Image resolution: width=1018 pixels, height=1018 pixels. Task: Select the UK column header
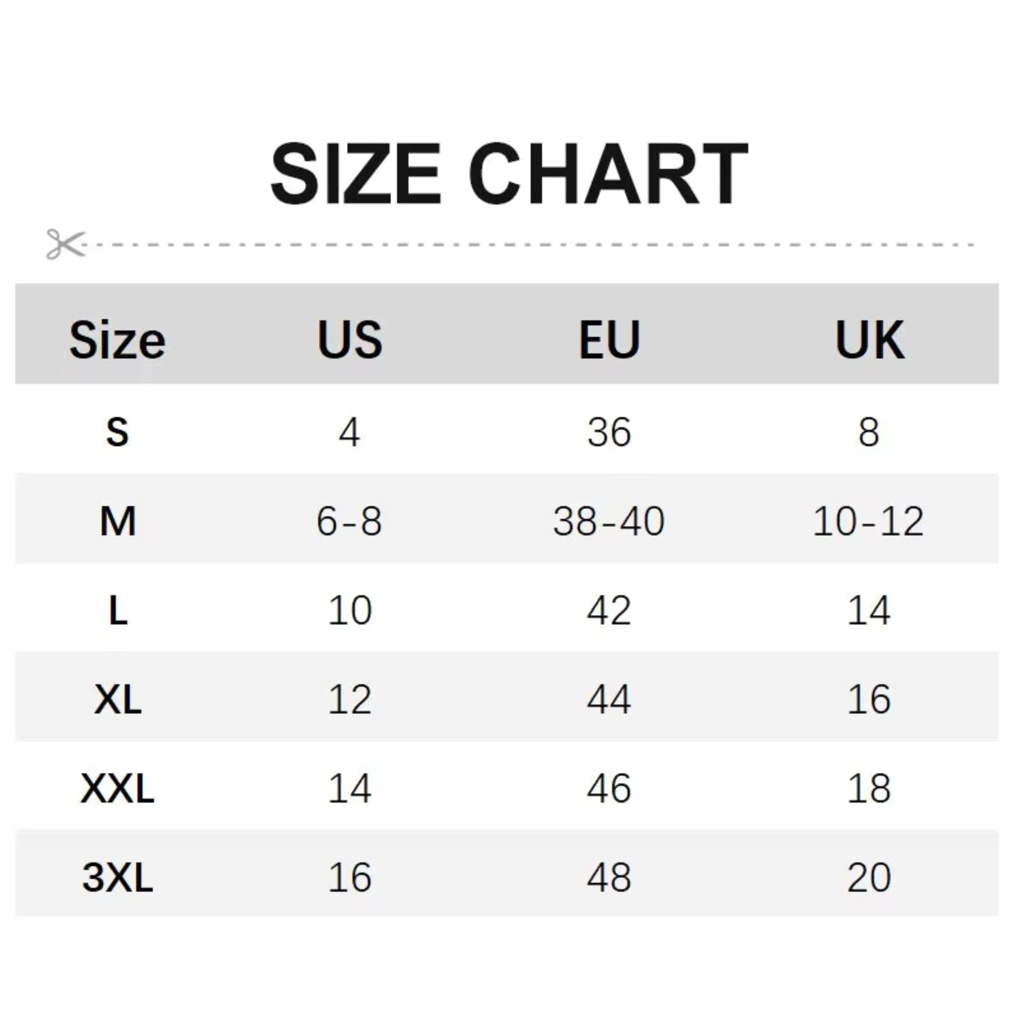[870, 339]
